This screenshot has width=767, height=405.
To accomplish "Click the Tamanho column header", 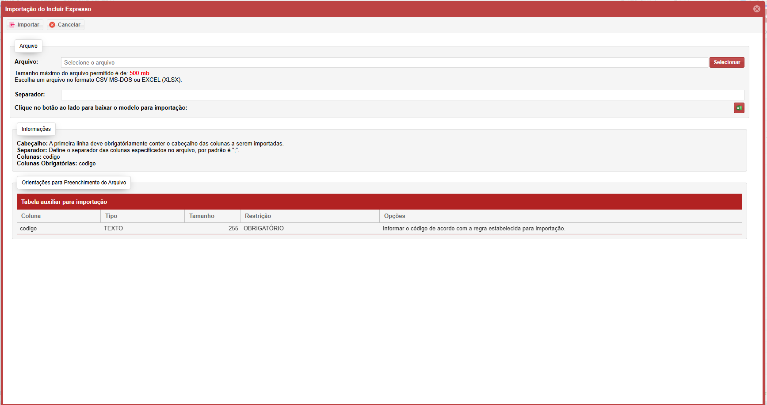I will tap(202, 216).
